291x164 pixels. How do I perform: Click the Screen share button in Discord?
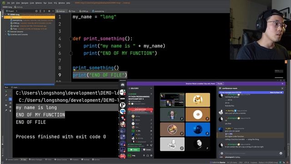pos(147,150)
